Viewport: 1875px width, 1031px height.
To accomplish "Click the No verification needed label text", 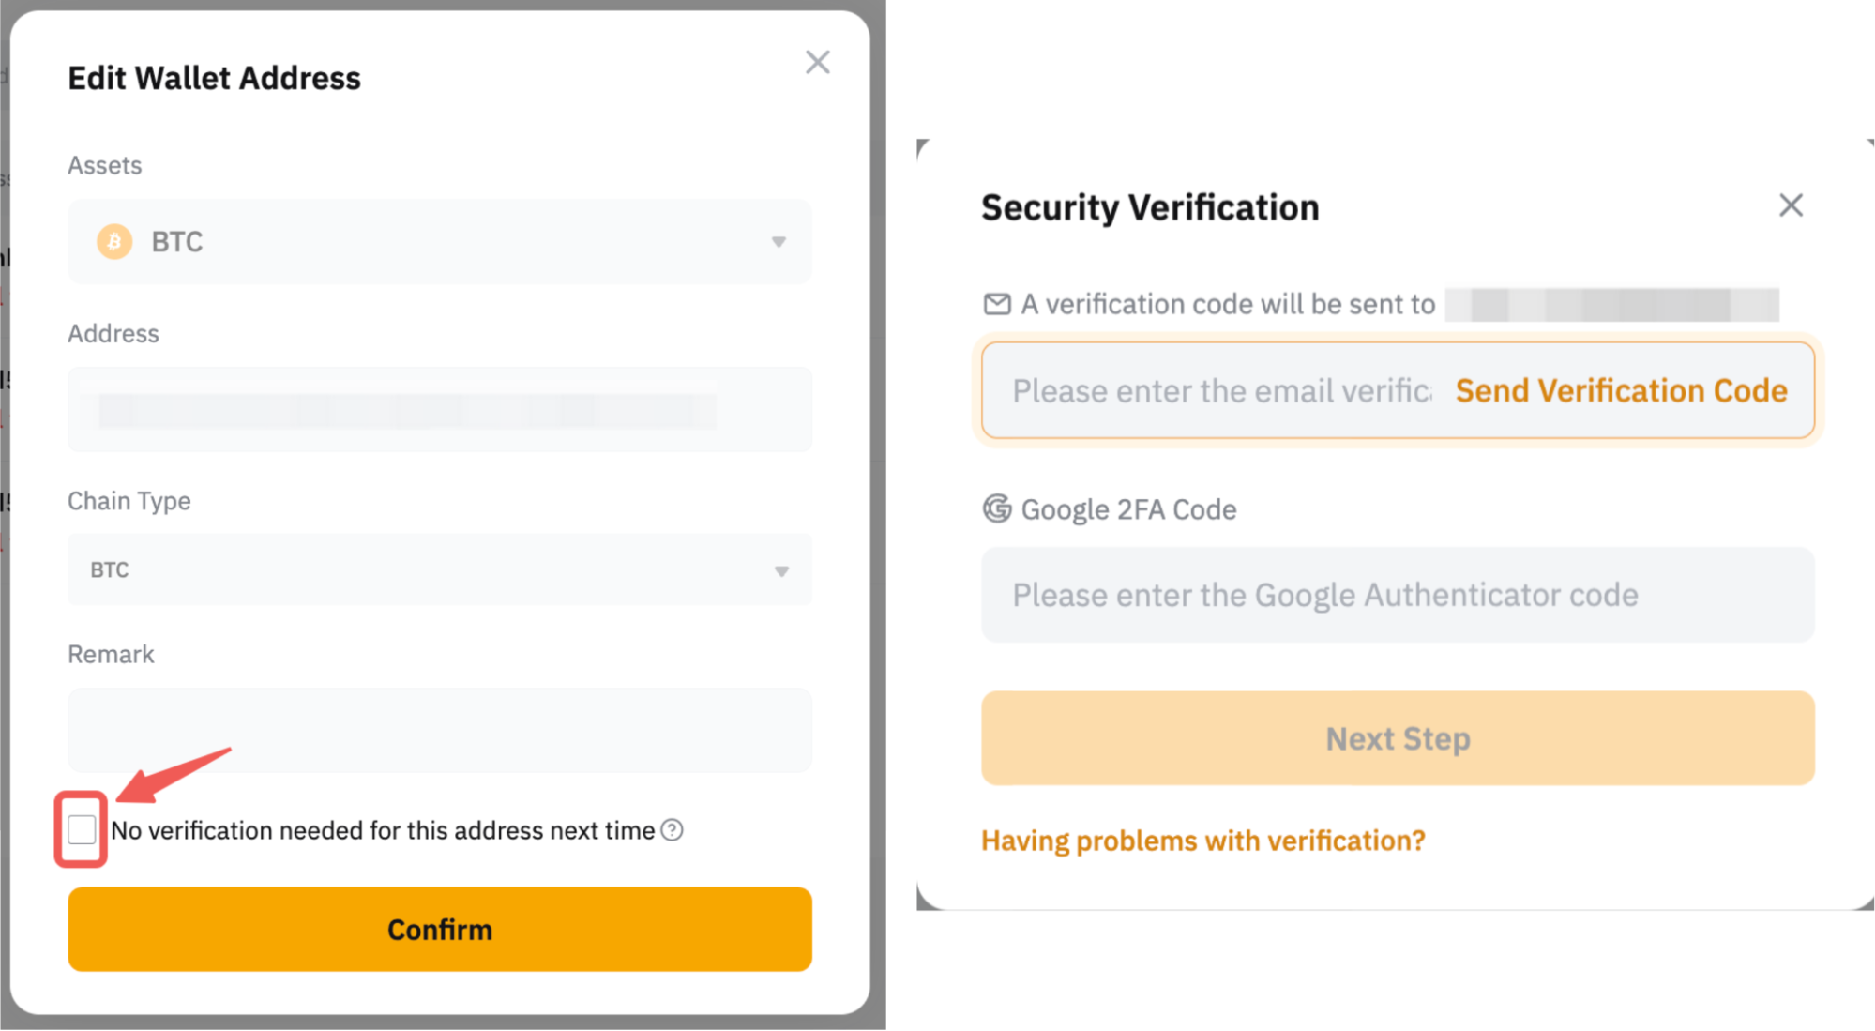I will point(383,830).
